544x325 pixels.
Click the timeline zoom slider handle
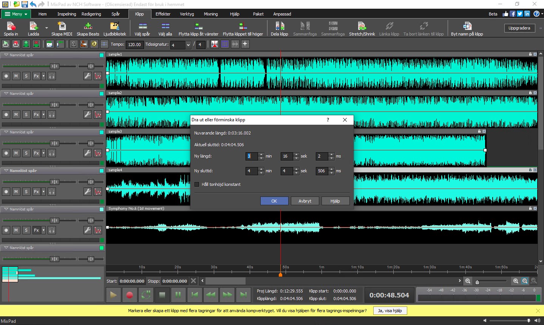pos(477,282)
